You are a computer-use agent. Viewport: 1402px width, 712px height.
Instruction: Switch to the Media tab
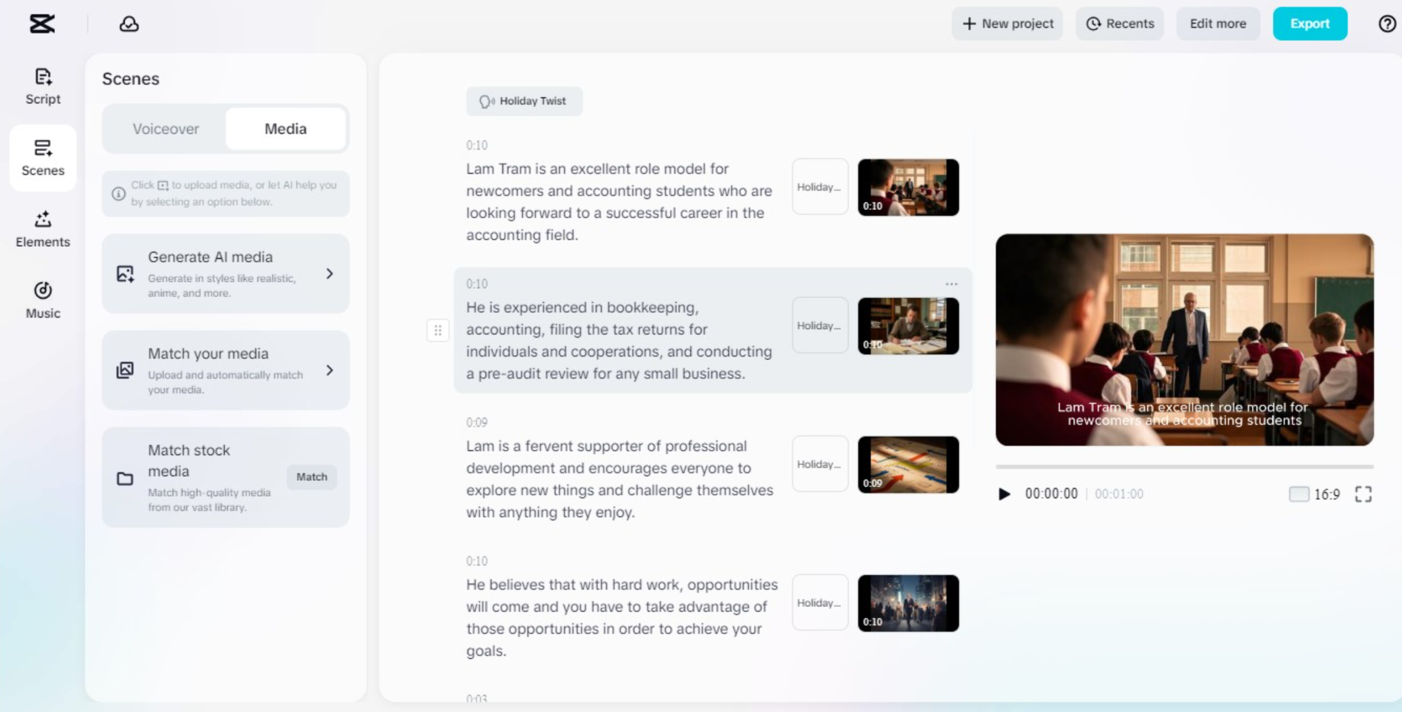(x=285, y=128)
